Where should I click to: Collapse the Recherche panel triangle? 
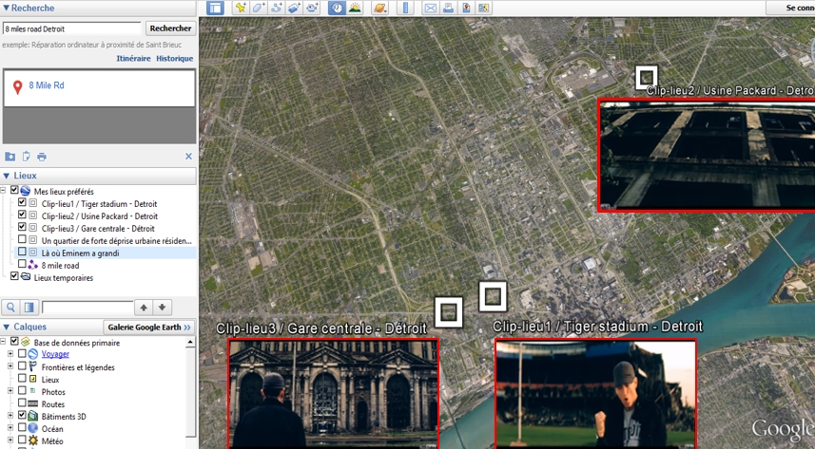6,9
